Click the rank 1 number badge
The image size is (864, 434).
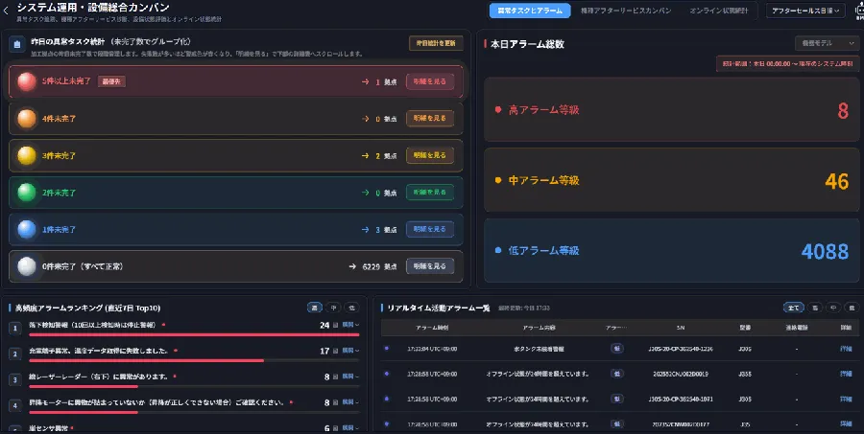(x=15, y=329)
